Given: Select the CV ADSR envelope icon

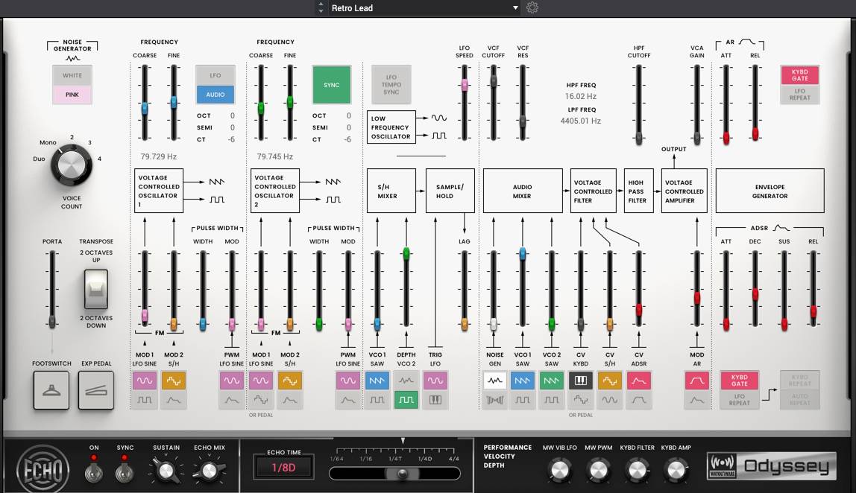Looking at the screenshot, I should (638, 381).
